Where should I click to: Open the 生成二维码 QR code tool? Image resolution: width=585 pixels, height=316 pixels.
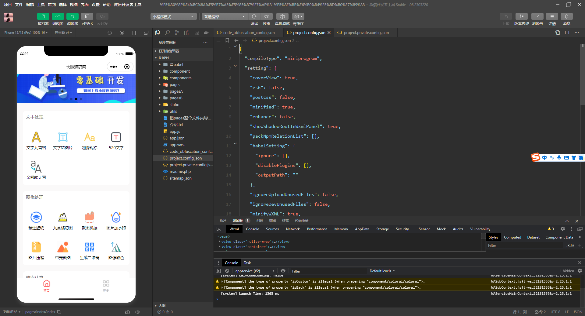(x=90, y=247)
